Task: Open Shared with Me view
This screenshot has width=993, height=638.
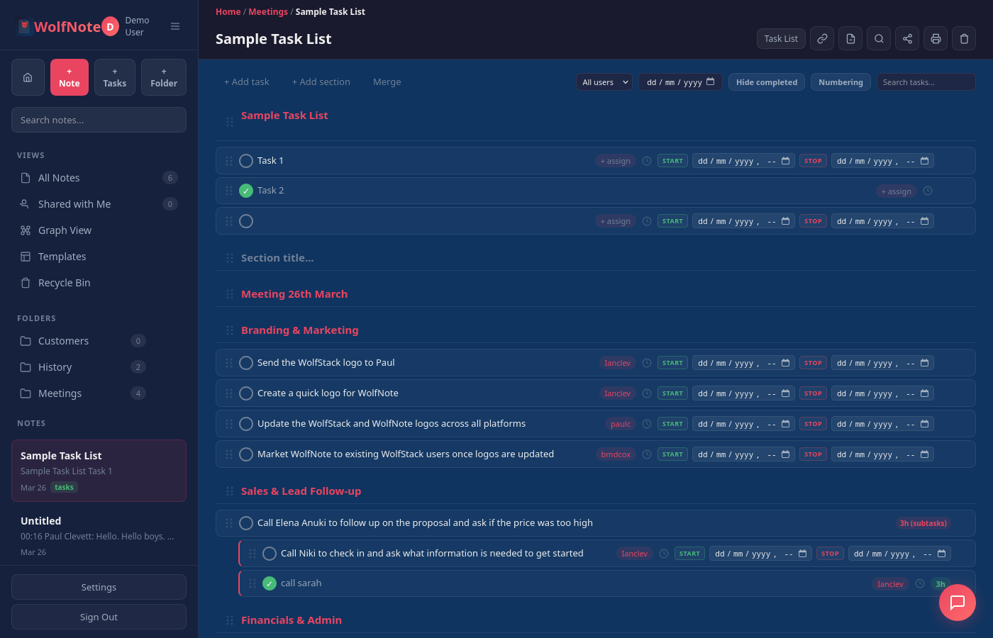Action: click(99, 204)
